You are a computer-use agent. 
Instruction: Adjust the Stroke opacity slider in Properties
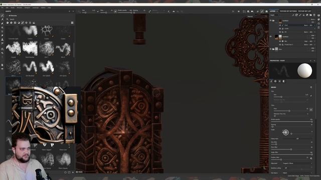click(x=292, y=121)
